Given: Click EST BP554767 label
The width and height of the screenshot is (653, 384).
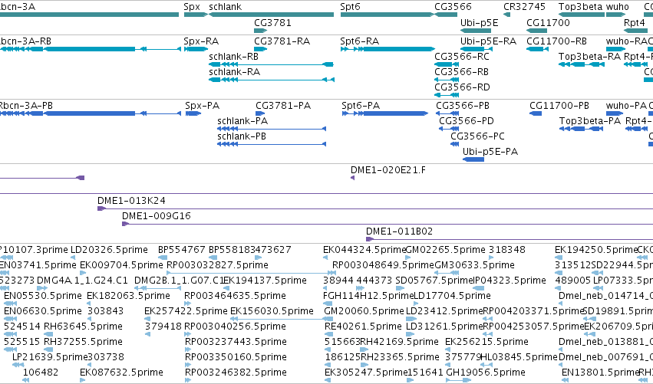Looking at the screenshot, I should point(182,250).
